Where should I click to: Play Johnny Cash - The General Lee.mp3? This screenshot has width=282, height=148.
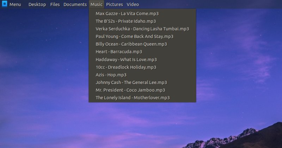[x=131, y=83]
